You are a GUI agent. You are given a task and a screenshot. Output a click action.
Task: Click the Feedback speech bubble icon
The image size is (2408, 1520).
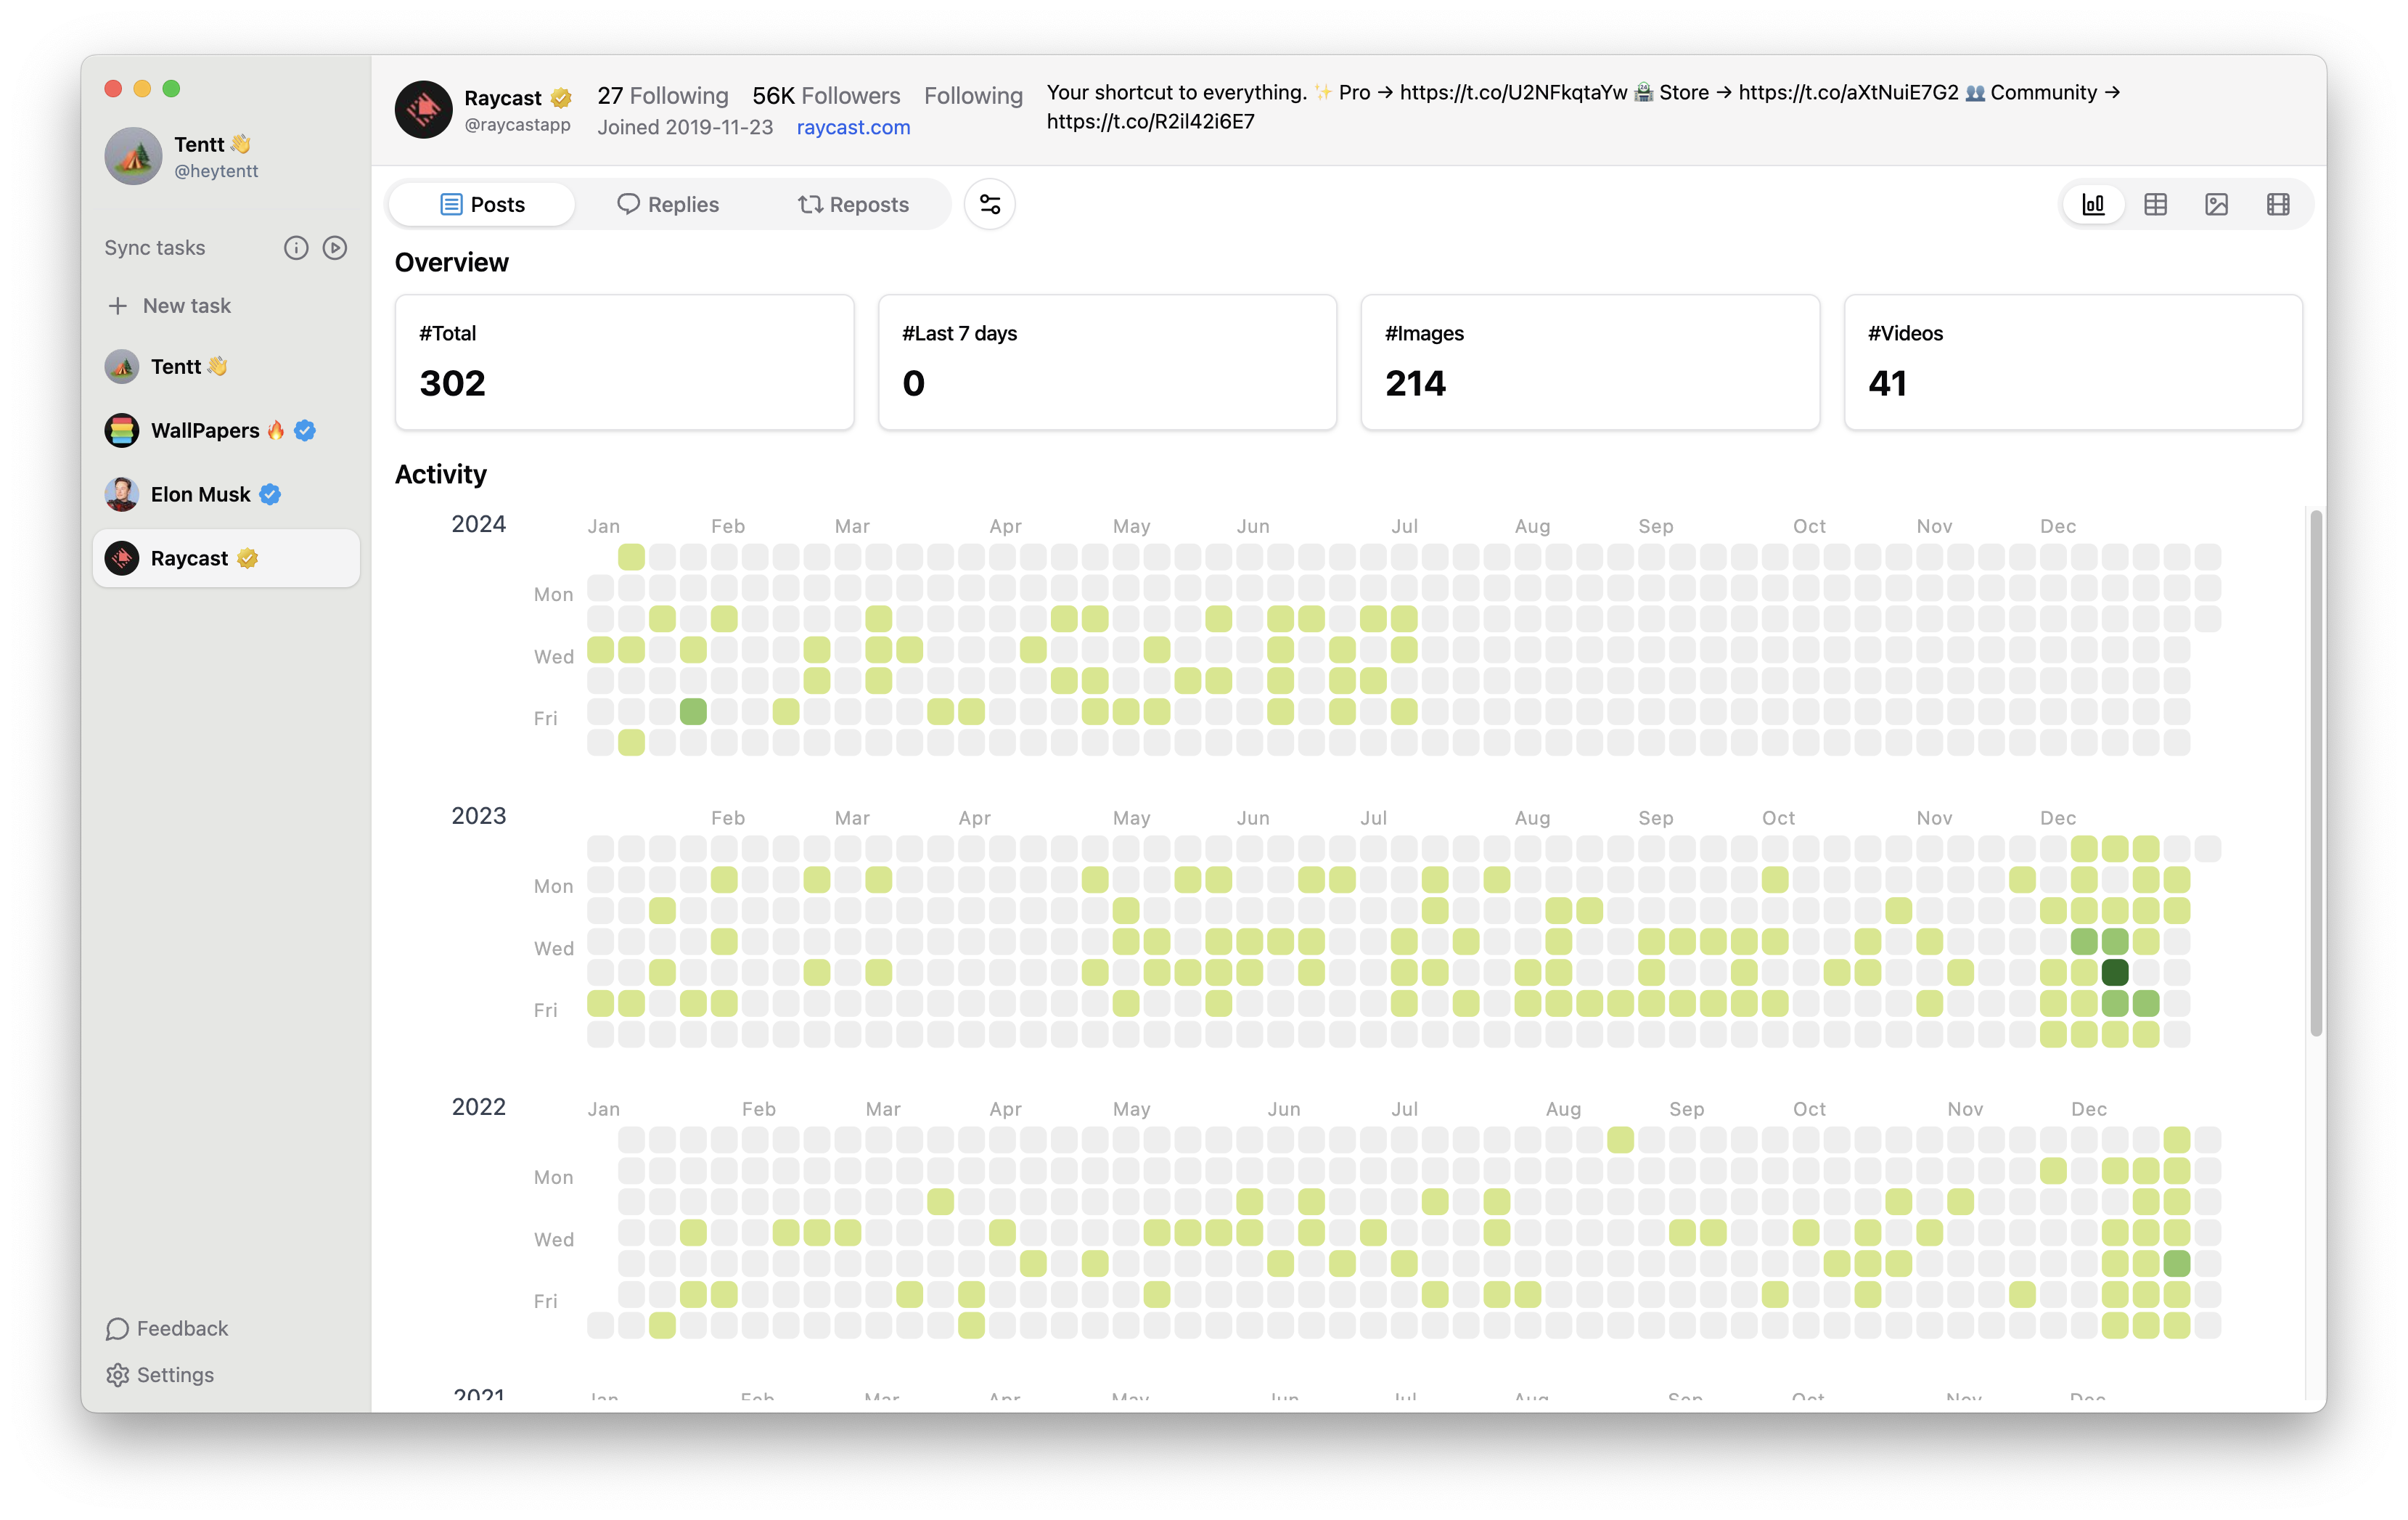(118, 1328)
